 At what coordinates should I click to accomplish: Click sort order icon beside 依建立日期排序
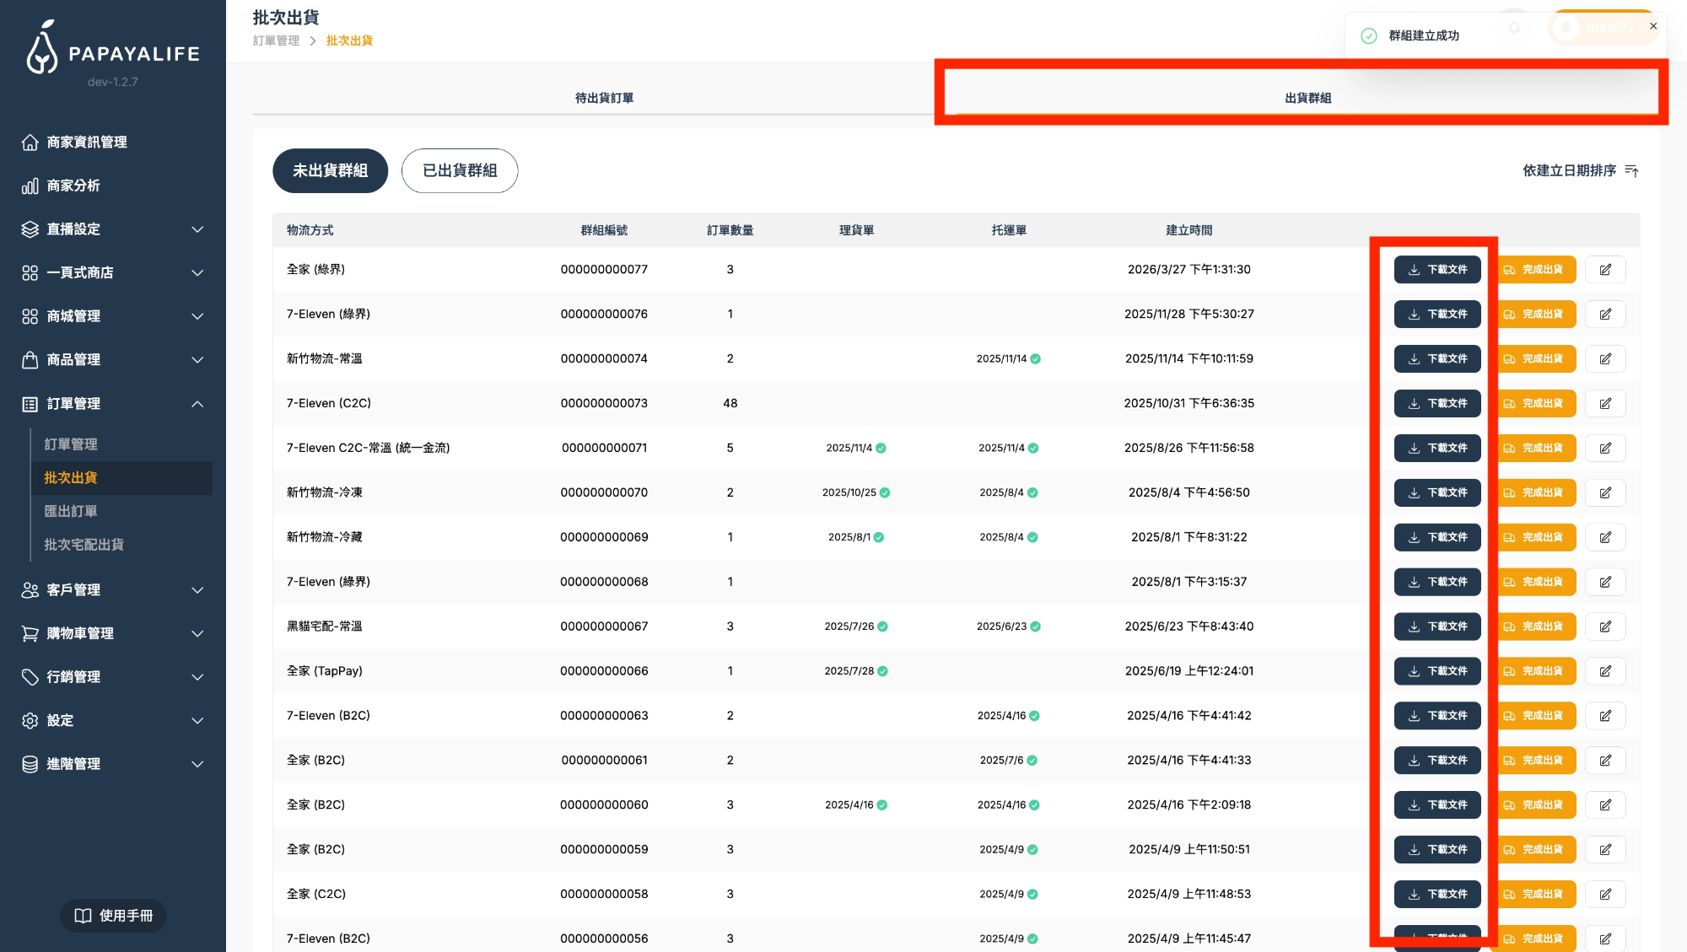(x=1631, y=171)
